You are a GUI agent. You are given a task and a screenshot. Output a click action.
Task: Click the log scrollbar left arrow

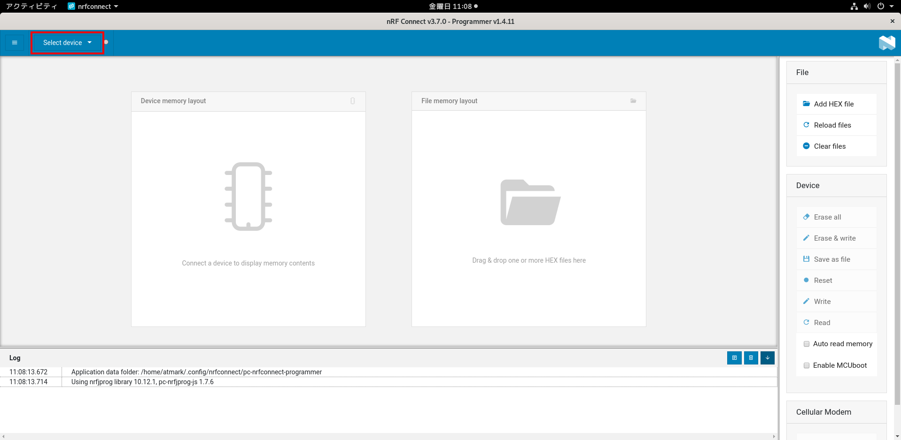3,436
